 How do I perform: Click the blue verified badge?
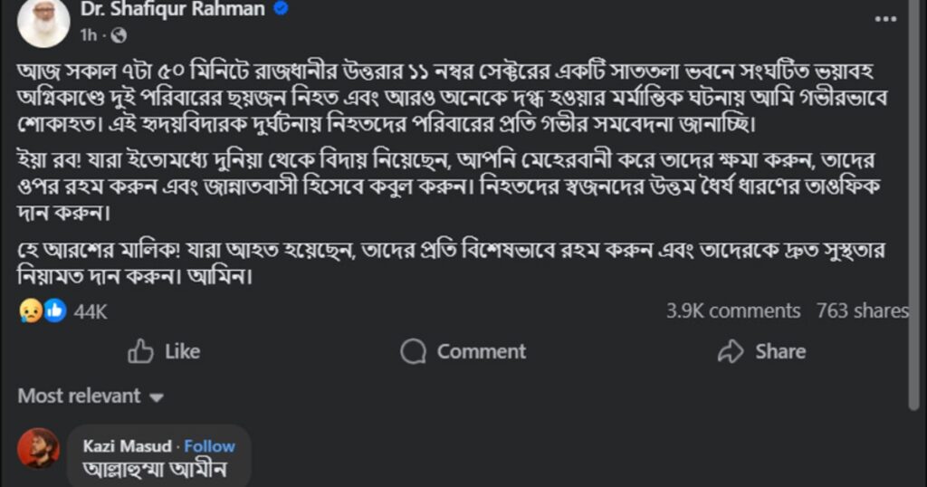[x=282, y=10]
